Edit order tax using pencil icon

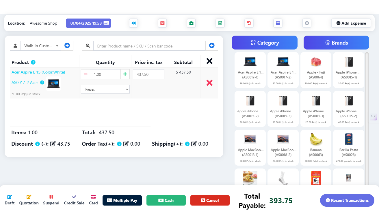[126, 144]
